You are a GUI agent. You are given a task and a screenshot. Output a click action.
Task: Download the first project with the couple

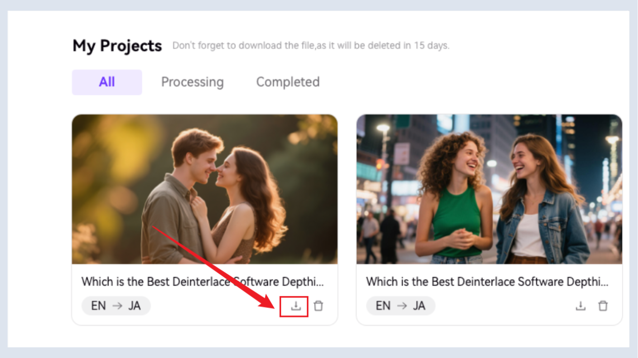pyautogui.click(x=296, y=306)
